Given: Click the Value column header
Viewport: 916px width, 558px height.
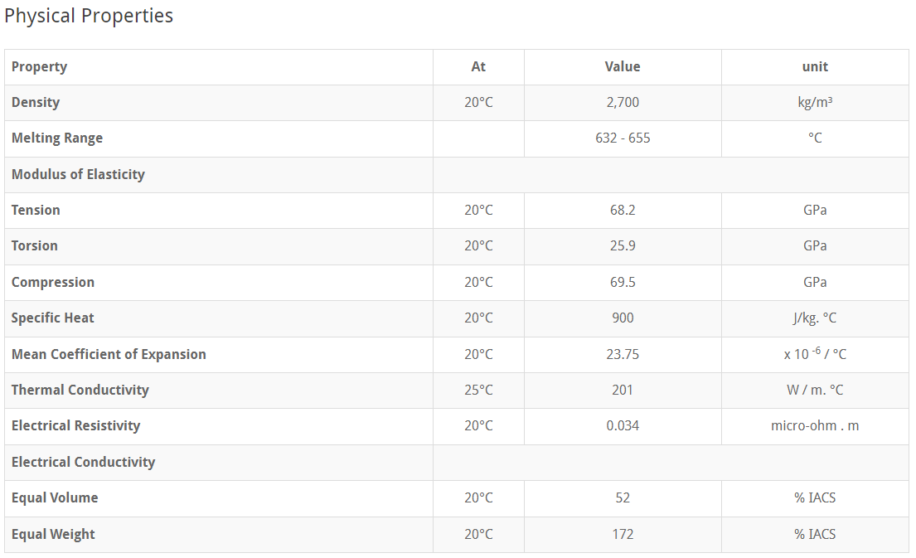Looking at the screenshot, I should tap(623, 66).
